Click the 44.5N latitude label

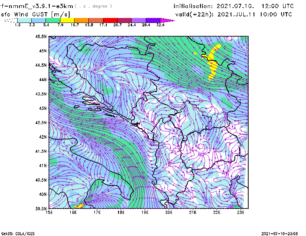[x=41, y=65]
